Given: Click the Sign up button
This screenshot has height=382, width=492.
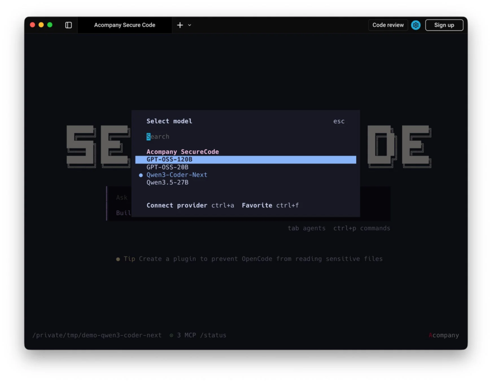Looking at the screenshot, I should (444, 25).
